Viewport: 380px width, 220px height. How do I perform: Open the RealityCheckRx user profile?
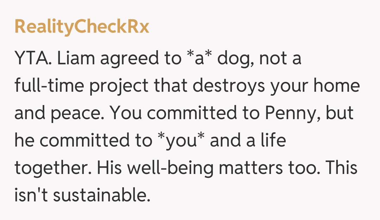tap(82, 27)
